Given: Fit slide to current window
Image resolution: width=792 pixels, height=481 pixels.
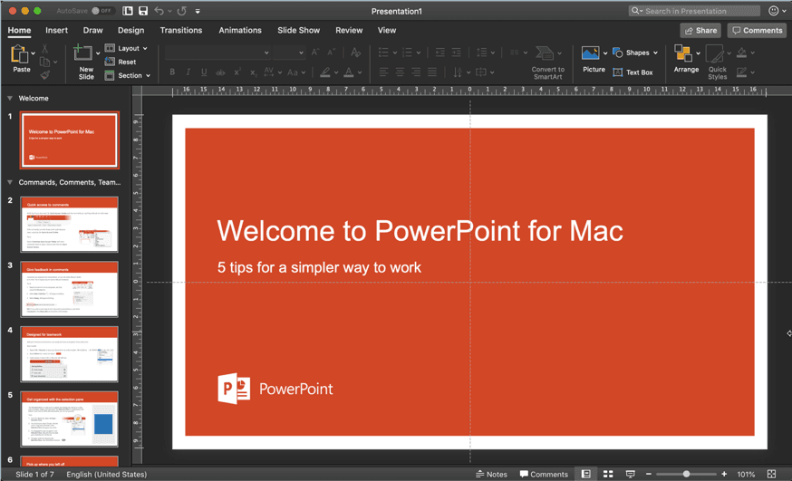Looking at the screenshot, I should [x=771, y=474].
